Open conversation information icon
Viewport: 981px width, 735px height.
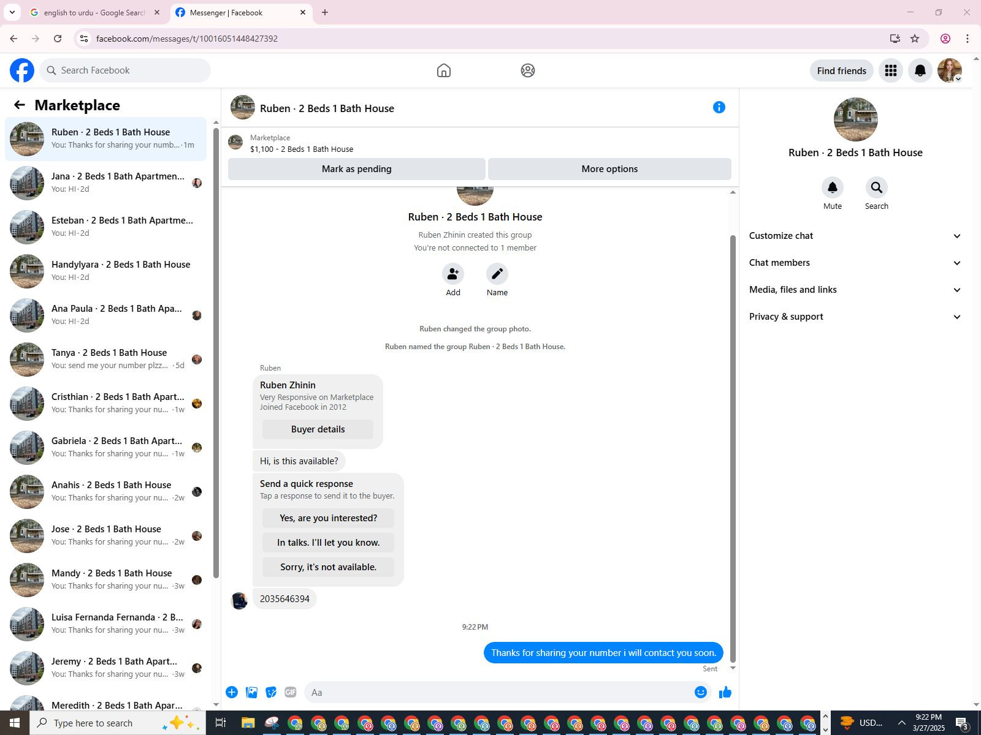tap(719, 108)
